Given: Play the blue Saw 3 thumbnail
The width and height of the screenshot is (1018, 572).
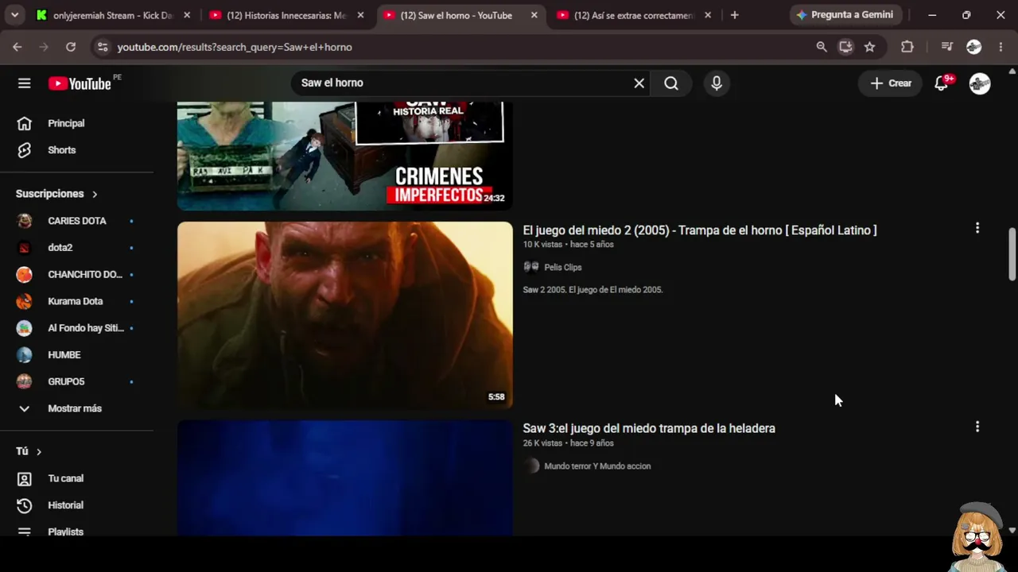Looking at the screenshot, I should pos(344,478).
